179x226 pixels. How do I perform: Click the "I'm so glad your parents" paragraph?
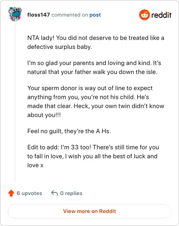(94, 67)
